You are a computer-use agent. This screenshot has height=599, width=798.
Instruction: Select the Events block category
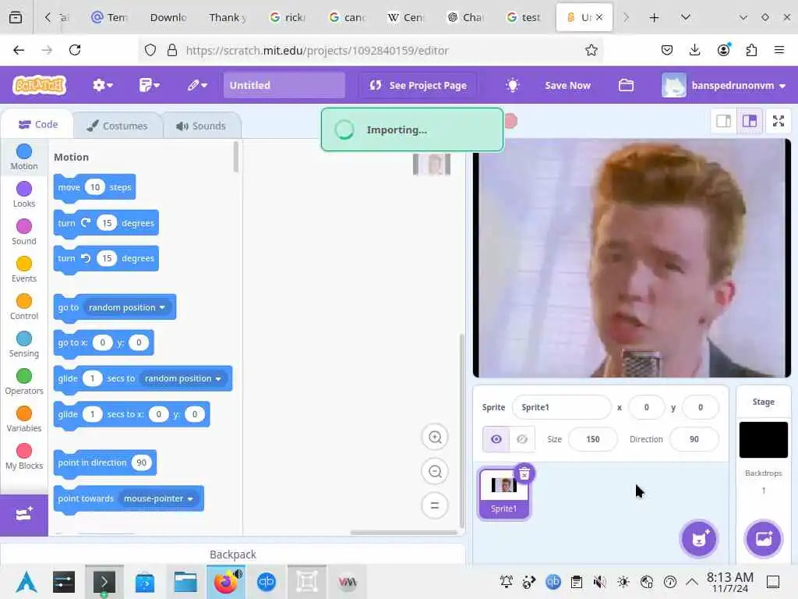[x=24, y=269]
